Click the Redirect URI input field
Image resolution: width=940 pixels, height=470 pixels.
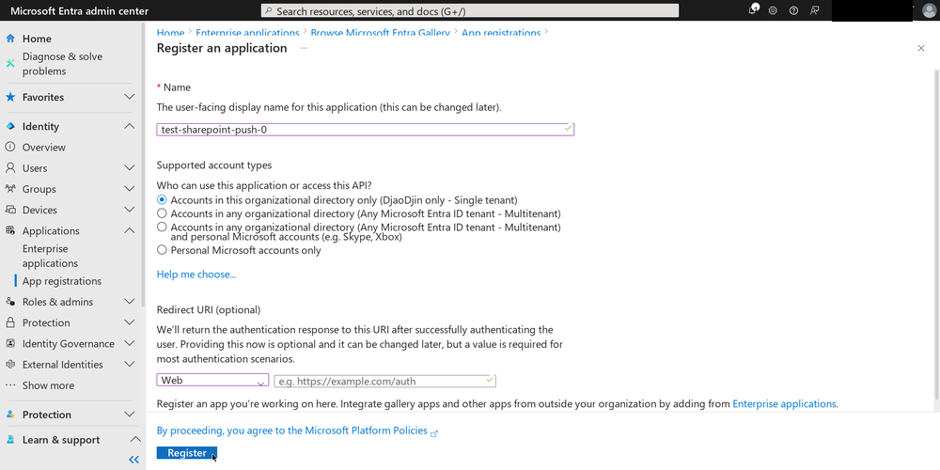384,381
